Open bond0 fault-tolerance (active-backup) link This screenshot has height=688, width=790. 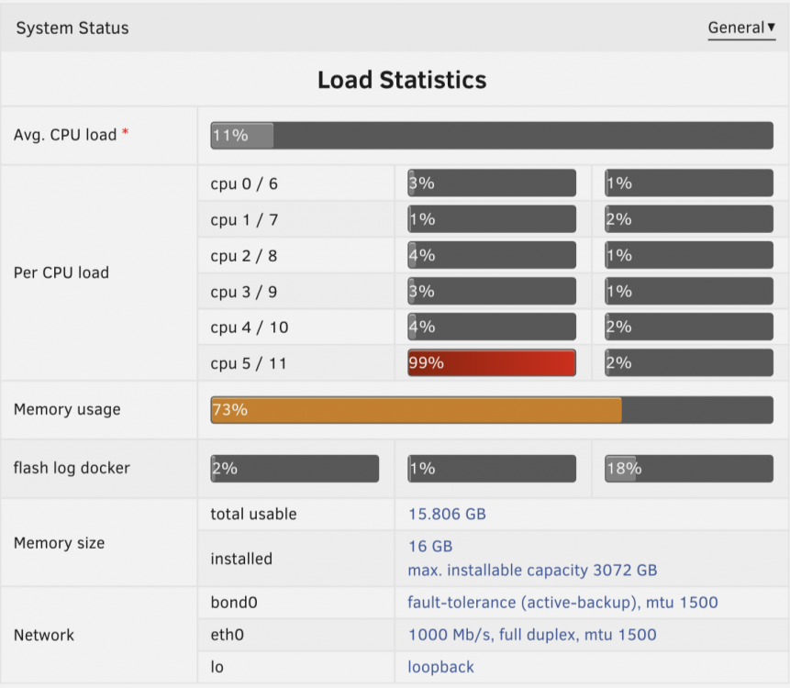pos(562,603)
